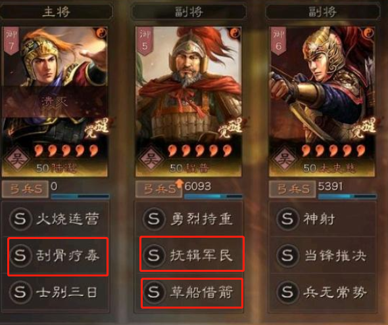Tap the 吴 faction badge on 太史慈's card
Image resolution: width=388 pixels, height=325 pixels.
[284, 158]
